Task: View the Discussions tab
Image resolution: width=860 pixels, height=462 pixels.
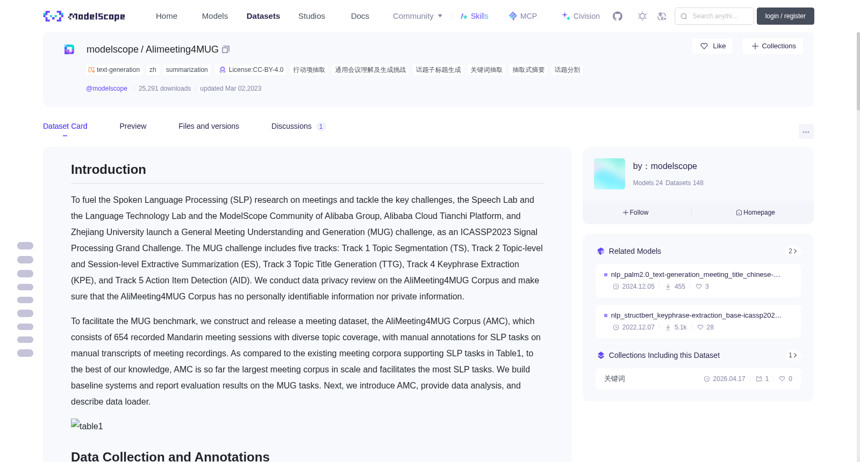Action: click(298, 126)
